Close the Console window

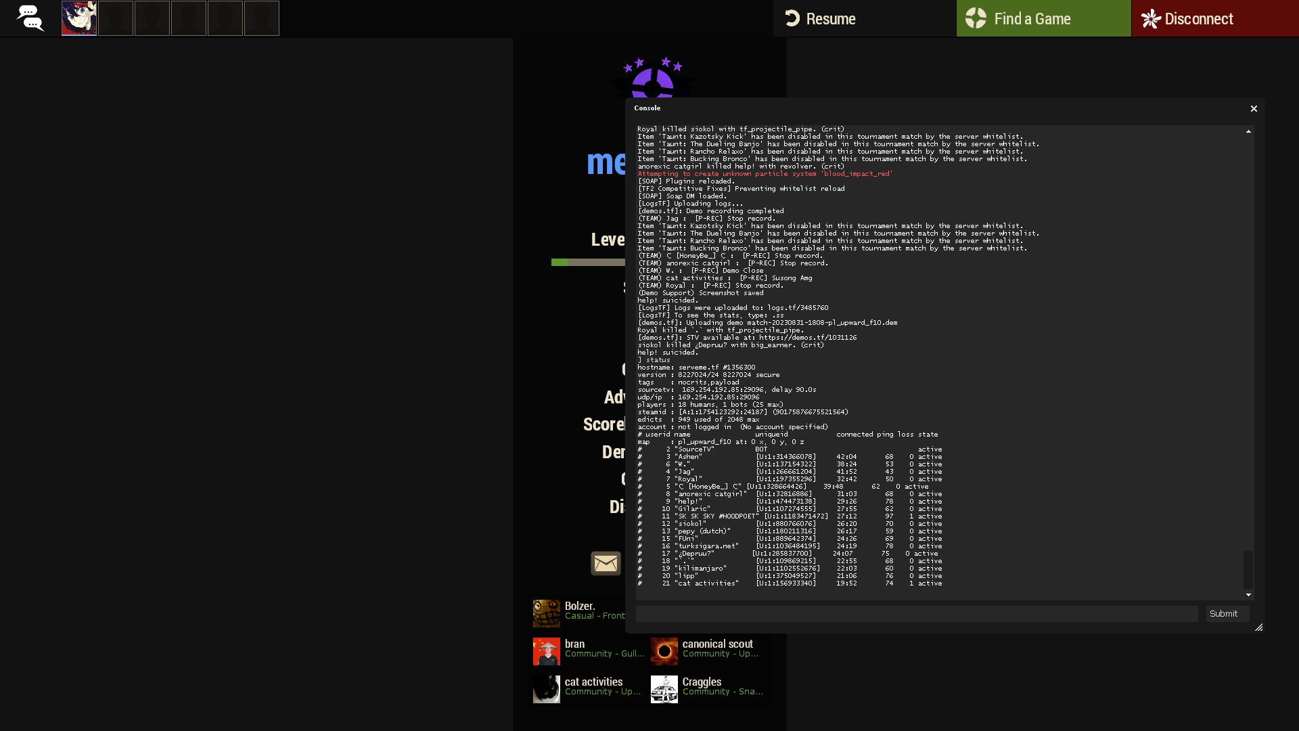(x=1254, y=108)
